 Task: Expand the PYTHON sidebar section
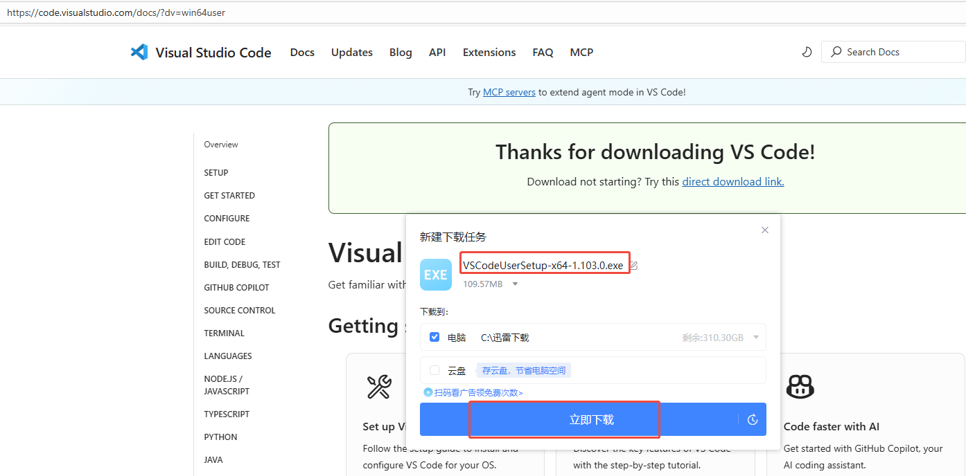(220, 437)
